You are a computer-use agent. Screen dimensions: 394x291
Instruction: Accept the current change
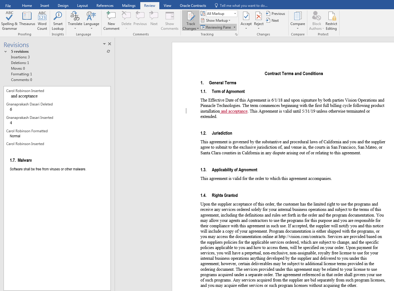coord(246,21)
